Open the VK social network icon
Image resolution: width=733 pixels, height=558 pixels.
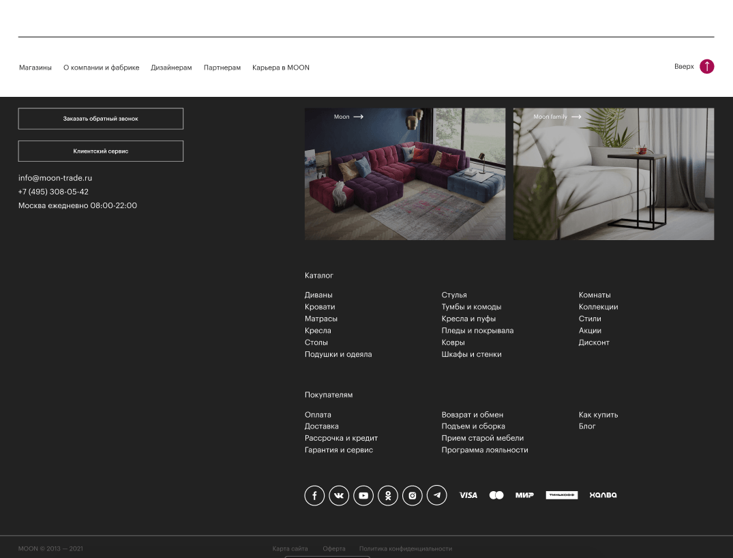click(x=339, y=496)
